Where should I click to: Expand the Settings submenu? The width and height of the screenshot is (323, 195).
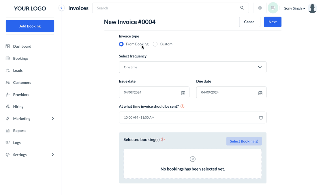pos(53,155)
